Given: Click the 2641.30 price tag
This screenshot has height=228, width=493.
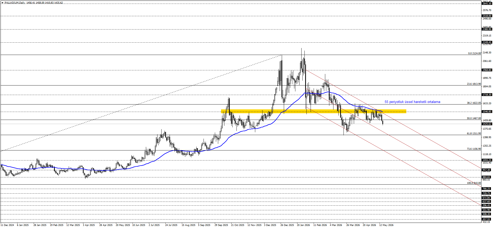Looking at the screenshot, I should point(487,4).
